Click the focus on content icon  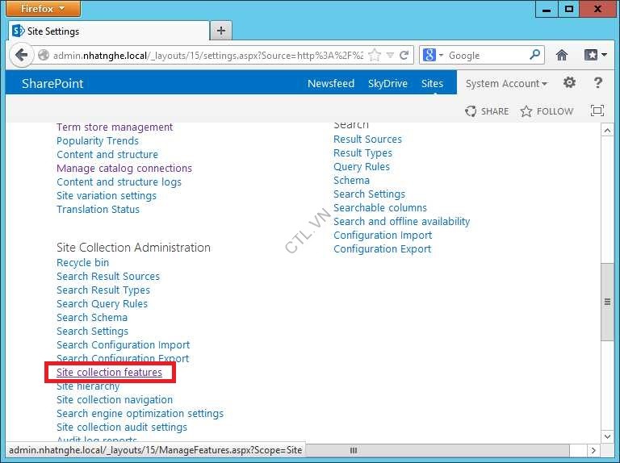597,111
